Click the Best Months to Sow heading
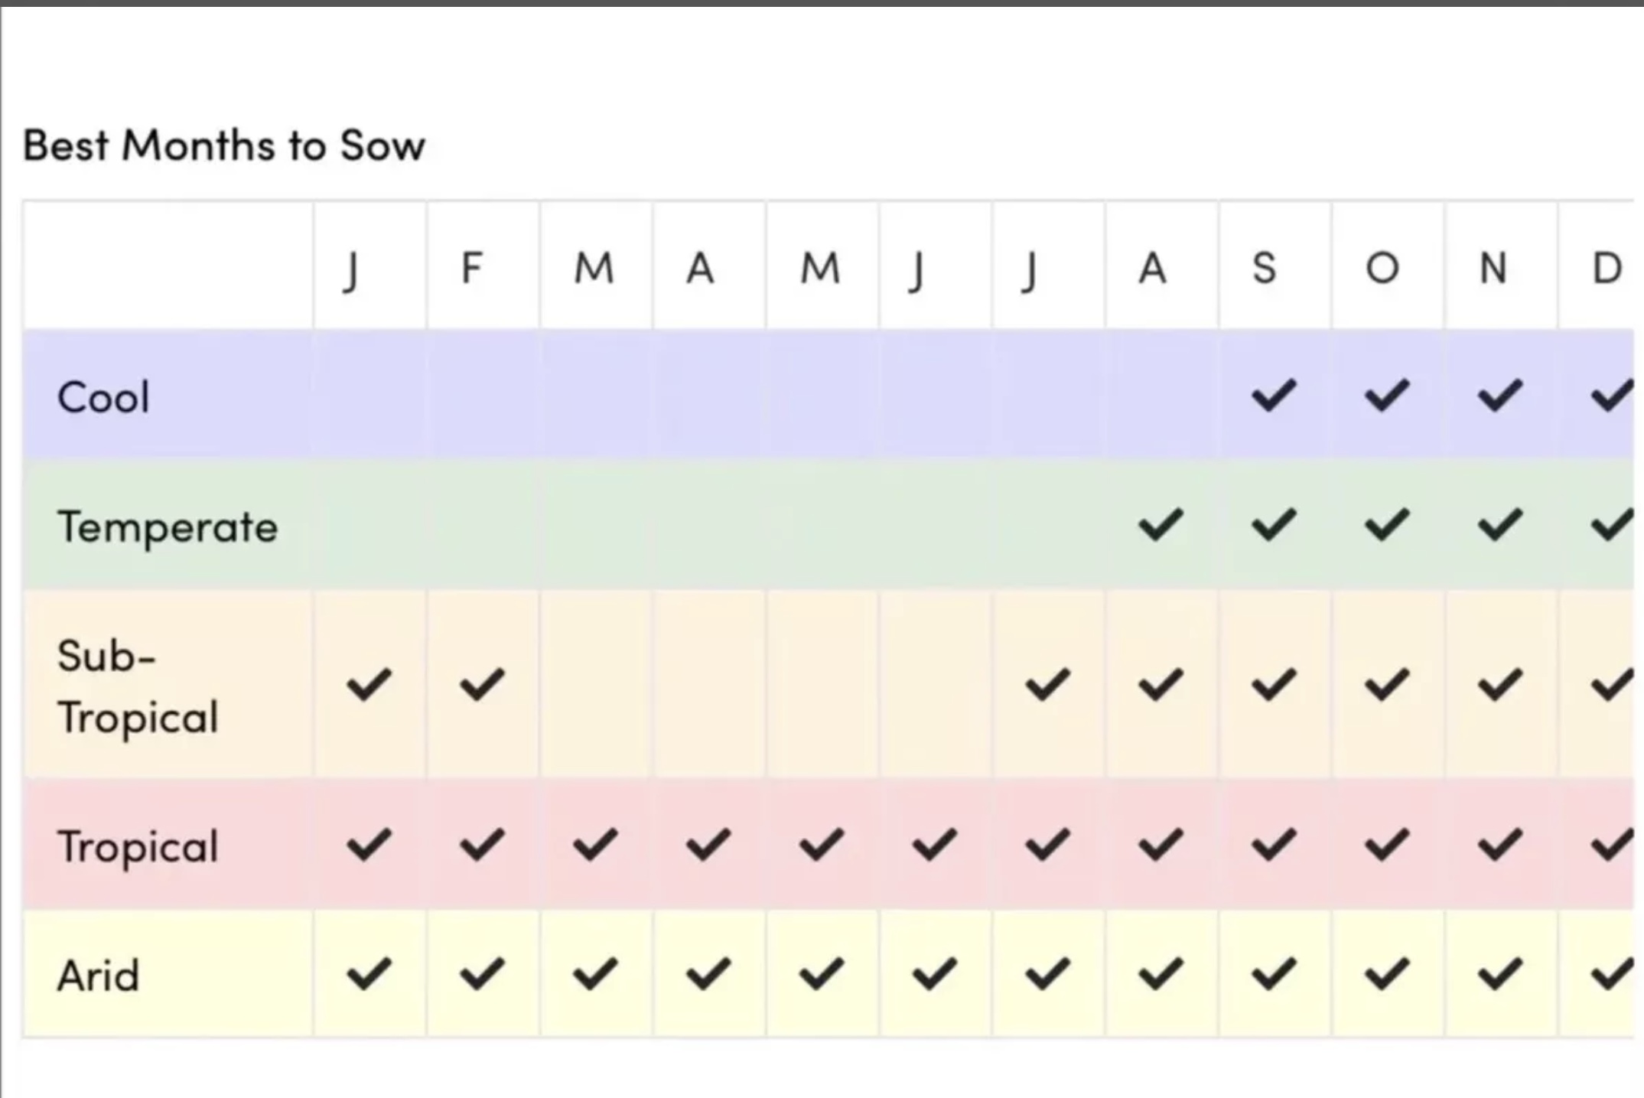1644x1098 pixels. point(223,145)
